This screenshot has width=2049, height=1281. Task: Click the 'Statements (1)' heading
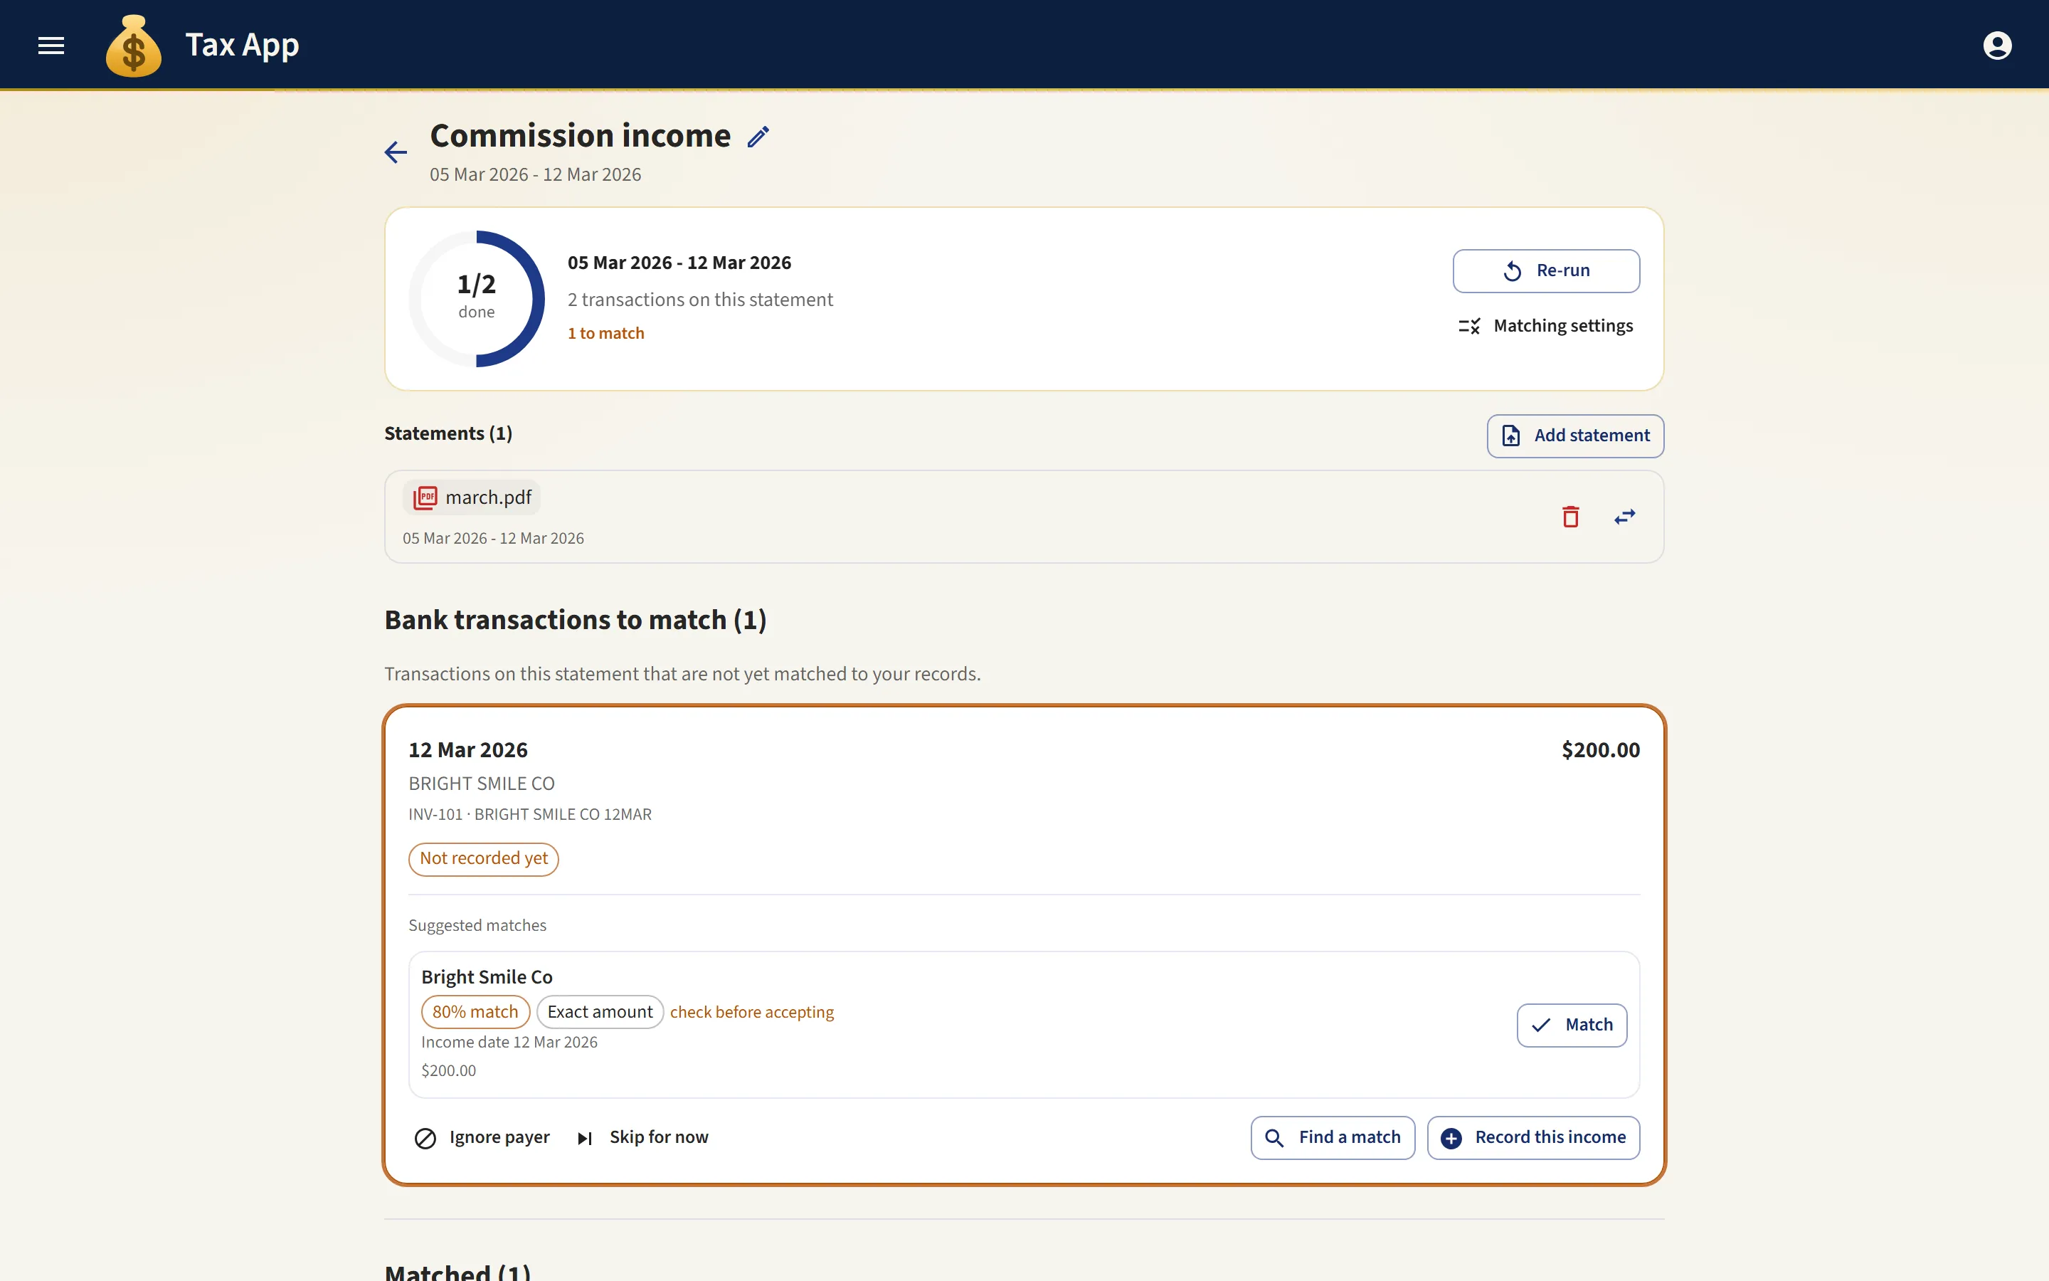pyautogui.click(x=448, y=434)
